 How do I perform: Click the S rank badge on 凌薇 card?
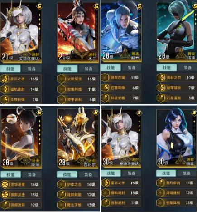coord(39,113)
